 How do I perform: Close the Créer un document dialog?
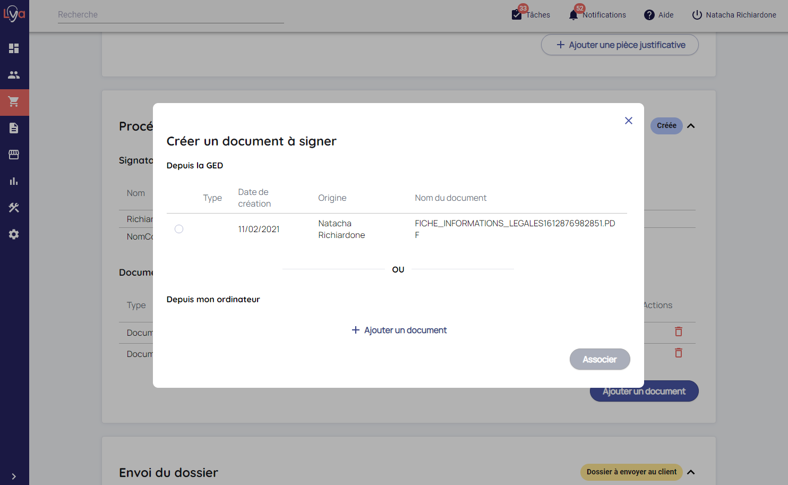tap(629, 121)
